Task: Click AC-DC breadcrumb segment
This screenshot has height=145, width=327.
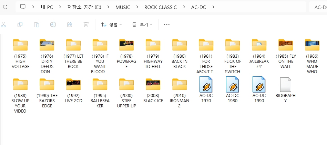Action: (198, 7)
